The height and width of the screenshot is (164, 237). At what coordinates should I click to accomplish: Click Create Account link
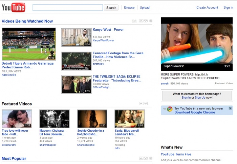point(207,7)
